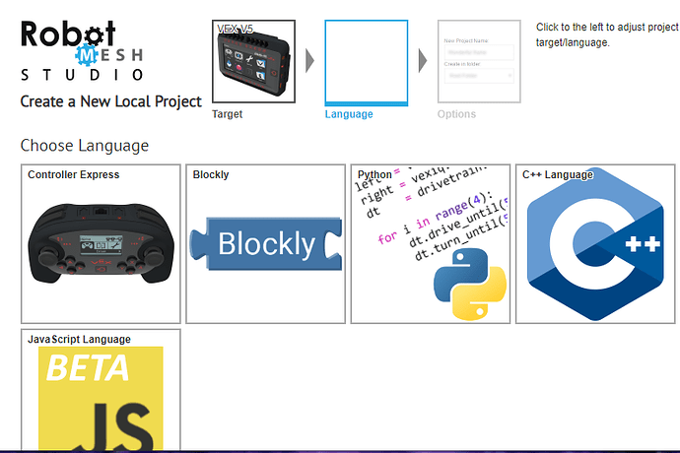Screen dimensions: 680x453
Task: Choose the Controller Express language card
Action: coord(101,243)
